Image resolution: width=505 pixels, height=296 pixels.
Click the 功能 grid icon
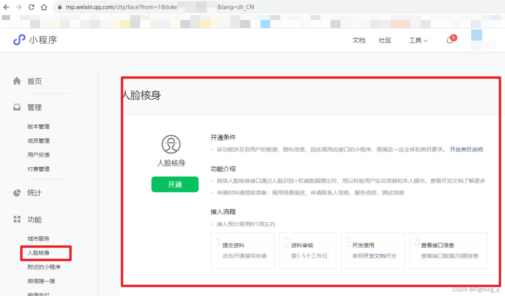tap(16, 219)
